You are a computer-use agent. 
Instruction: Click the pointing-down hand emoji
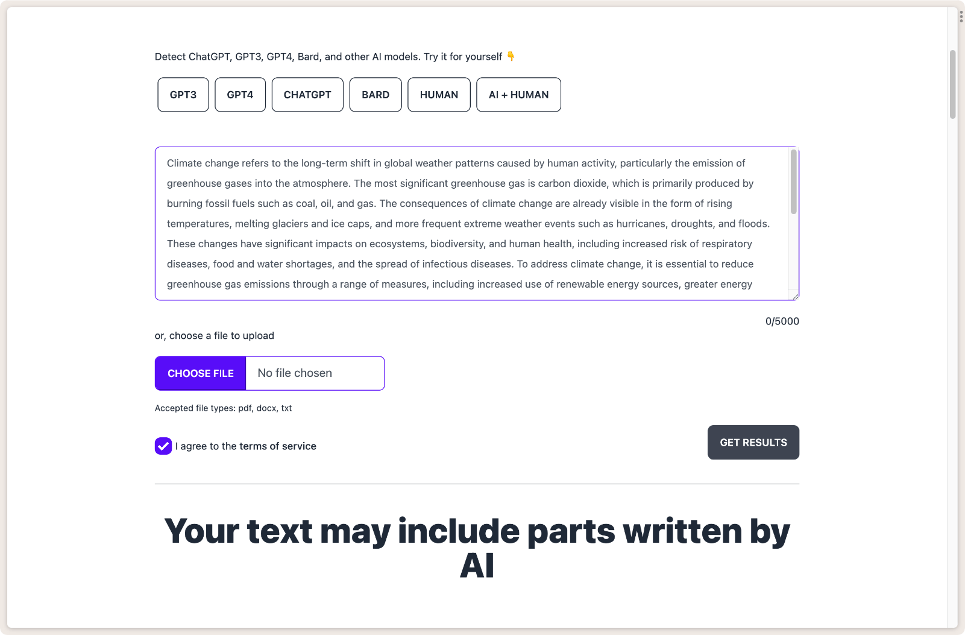click(x=511, y=57)
